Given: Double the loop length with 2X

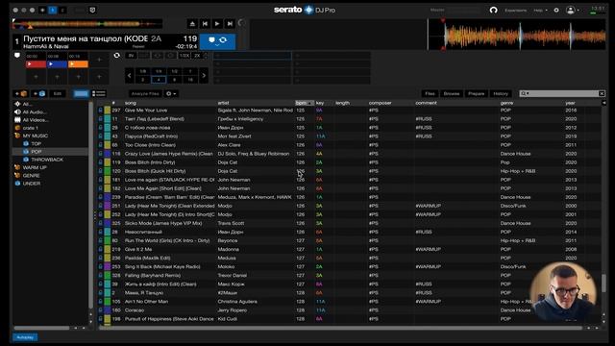Looking at the screenshot, I should tap(197, 56).
